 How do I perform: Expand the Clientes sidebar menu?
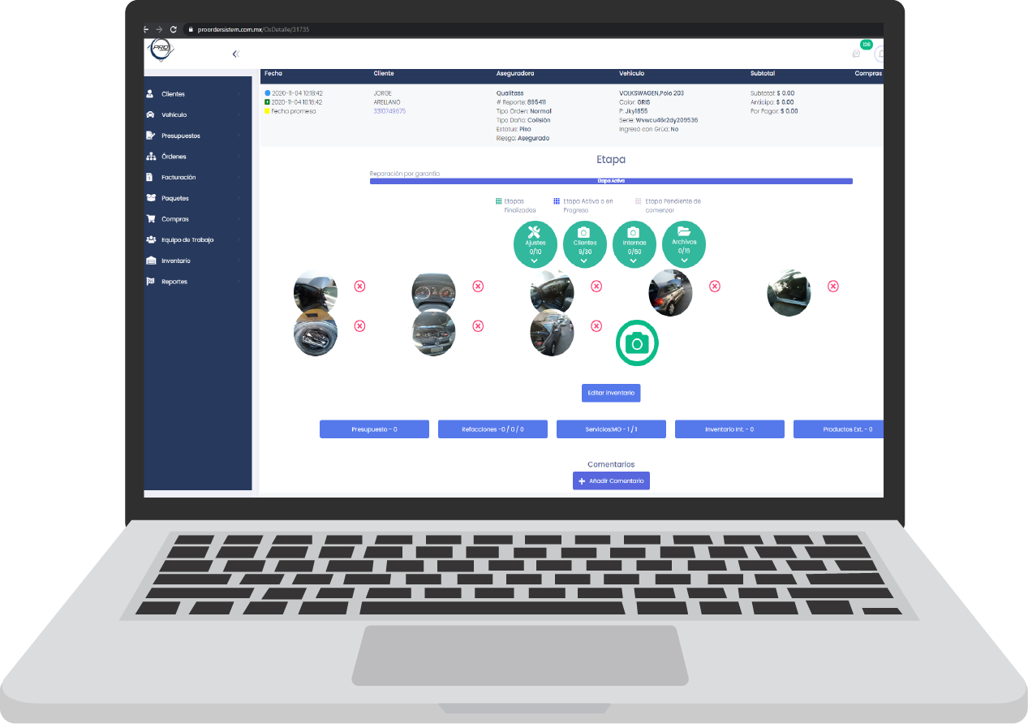[x=173, y=94]
